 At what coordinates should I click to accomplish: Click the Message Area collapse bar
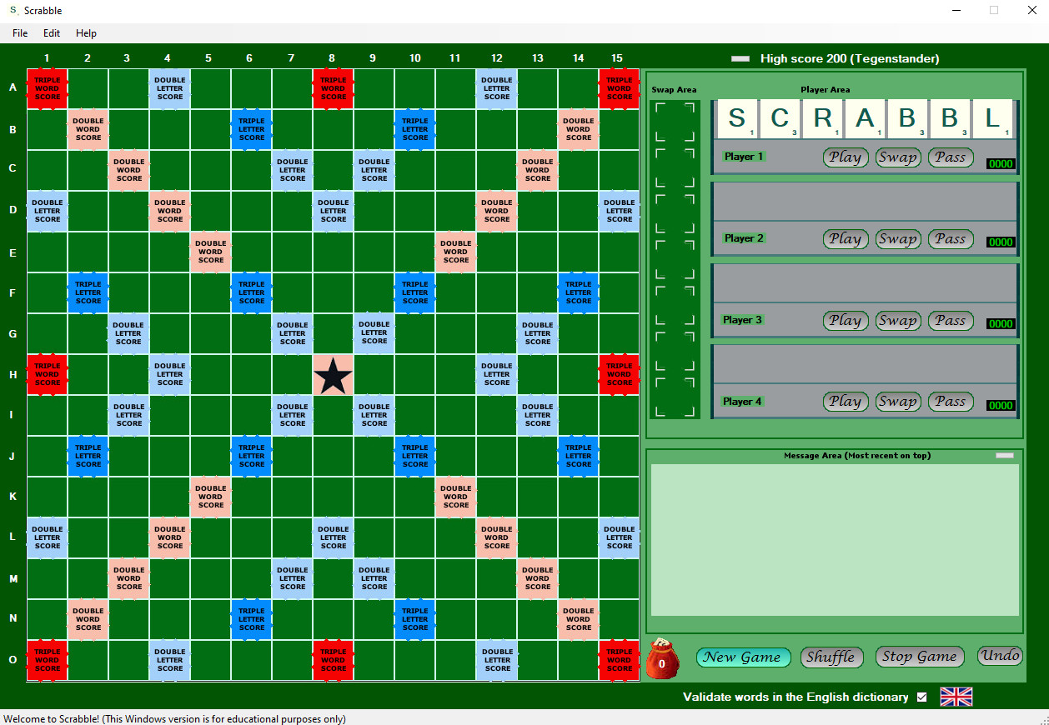point(1005,456)
